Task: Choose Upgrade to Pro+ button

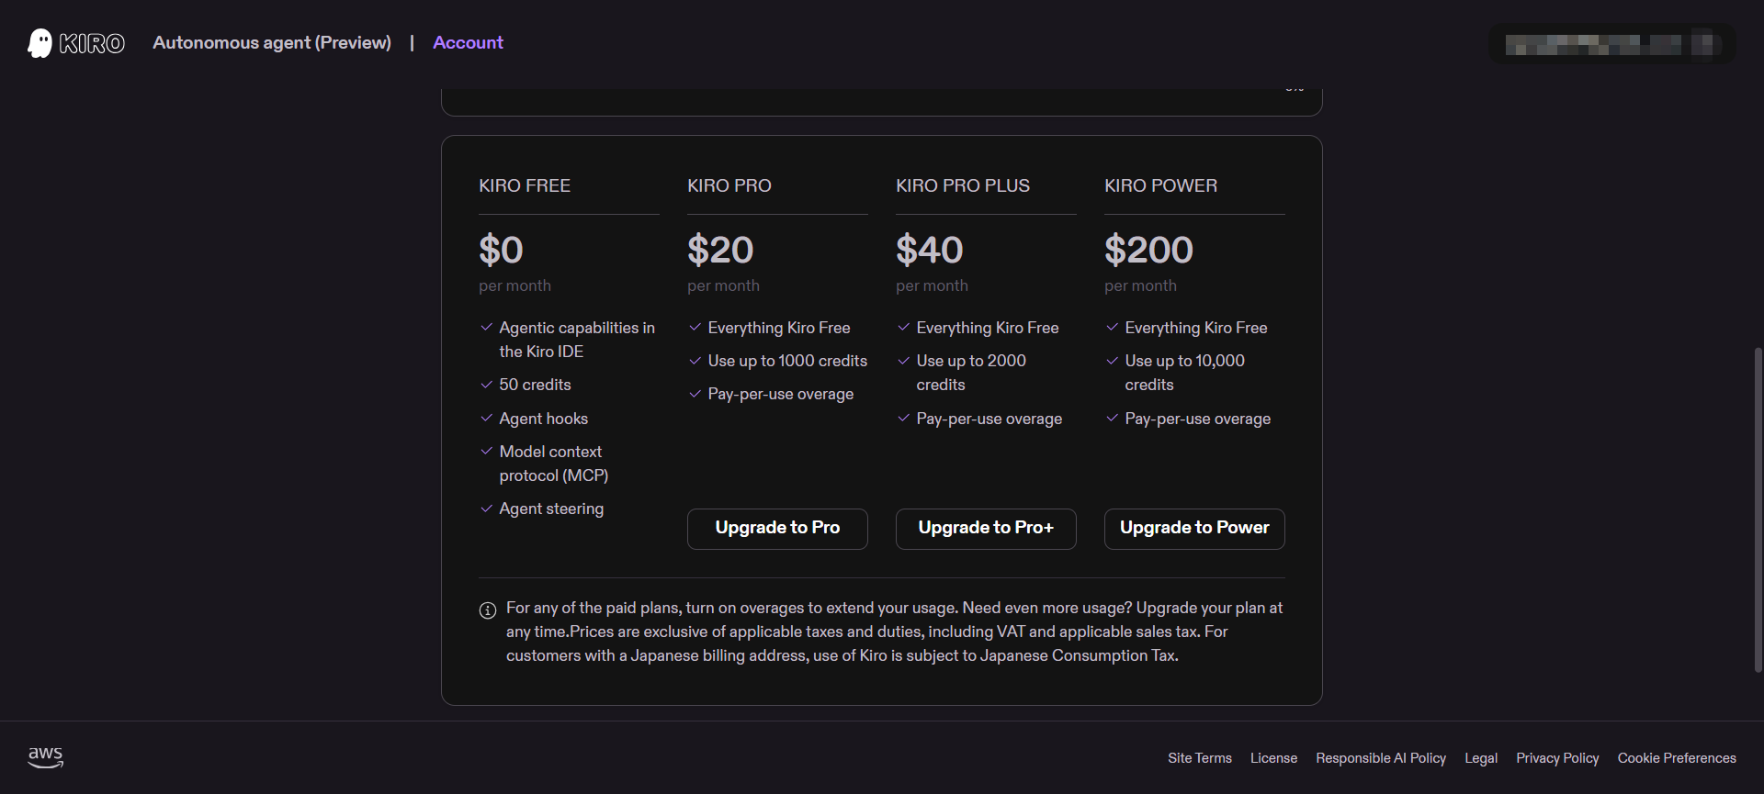Action: (986, 529)
